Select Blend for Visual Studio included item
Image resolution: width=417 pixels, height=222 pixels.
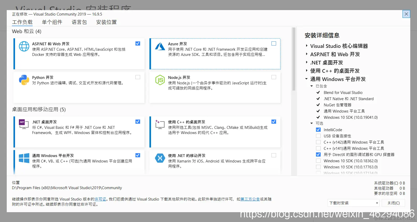pos(343,92)
